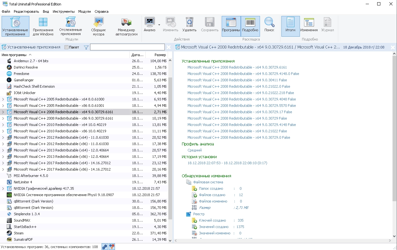Click the Средний analysis profile link
The width and height of the screenshot is (397, 250).
tap(195, 150)
